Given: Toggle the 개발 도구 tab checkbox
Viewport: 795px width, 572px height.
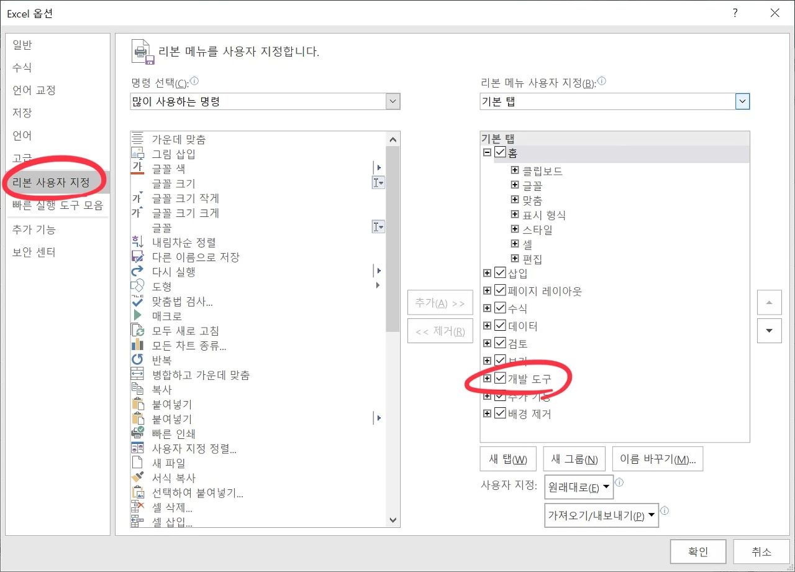Looking at the screenshot, I should (x=501, y=378).
